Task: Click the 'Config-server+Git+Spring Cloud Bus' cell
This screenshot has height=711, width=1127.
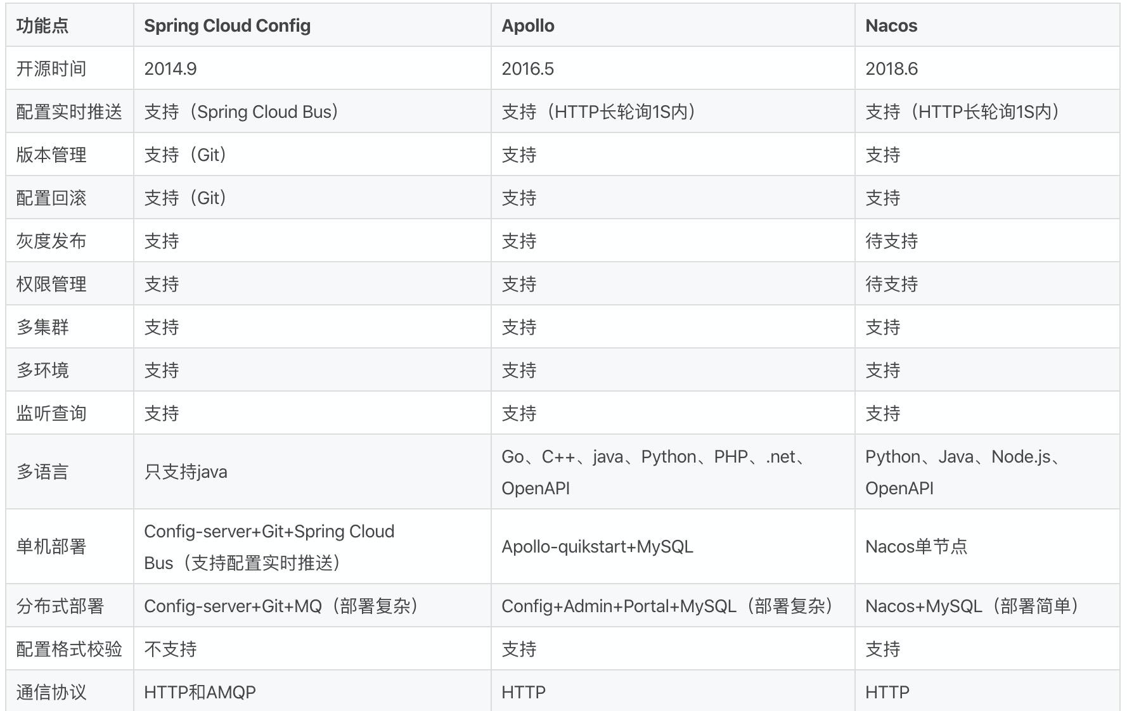Action: click(x=312, y=546)
